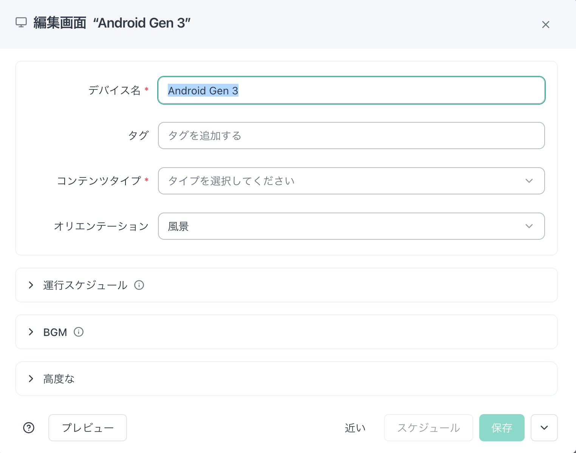Expand the BGM section chevron
Viewport: 576px width, 453px height.
[x=31, y=332]
